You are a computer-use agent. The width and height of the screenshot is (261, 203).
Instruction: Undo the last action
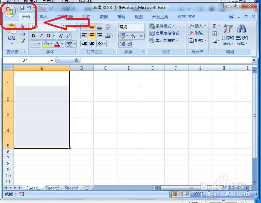click(29, 8)
